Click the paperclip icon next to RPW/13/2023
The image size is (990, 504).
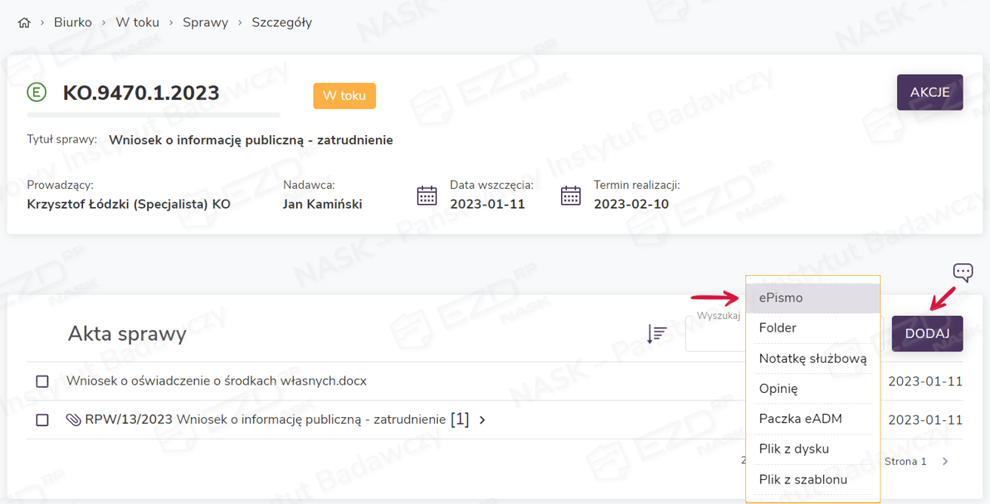(x=74, y=420)
